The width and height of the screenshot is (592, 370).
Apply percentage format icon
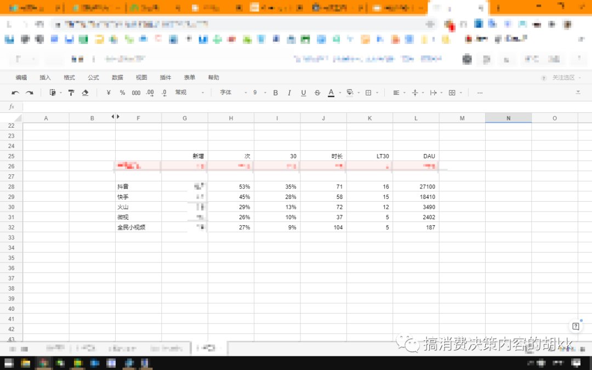point(122,93)
